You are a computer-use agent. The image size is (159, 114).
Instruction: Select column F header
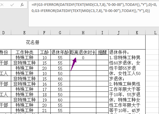[x=44, y=33]
